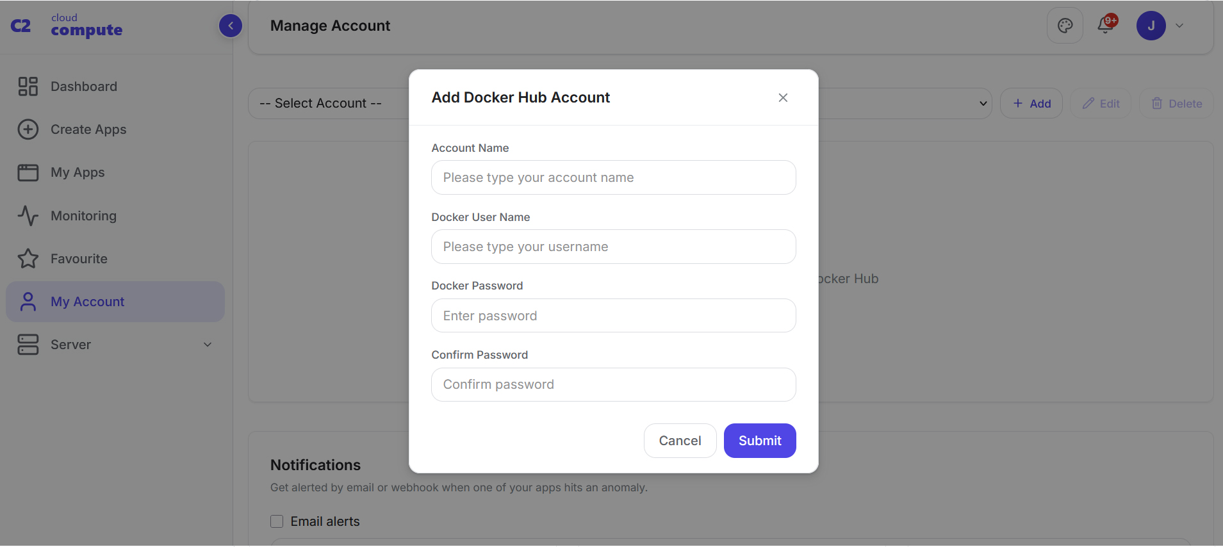Viewport: 1223px width, 547px height.
Task: Focus the Account Name field
Action: point(614,177)
